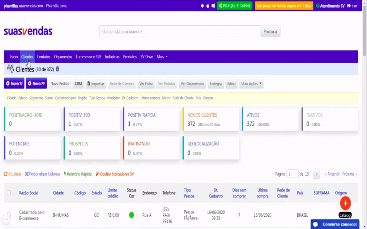Filter by Vendedor in filter bar

point(113,98)
